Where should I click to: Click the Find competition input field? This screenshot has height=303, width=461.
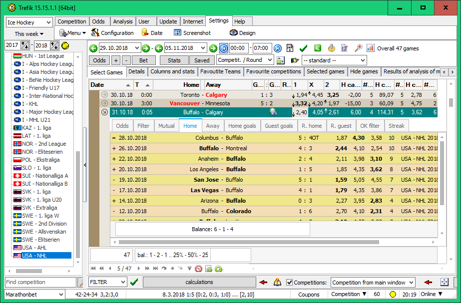[40, 283]
